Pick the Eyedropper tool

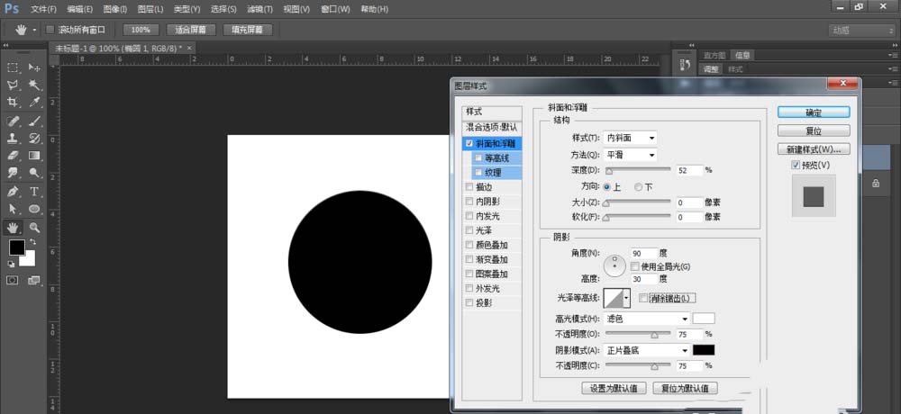pos(34,103)
